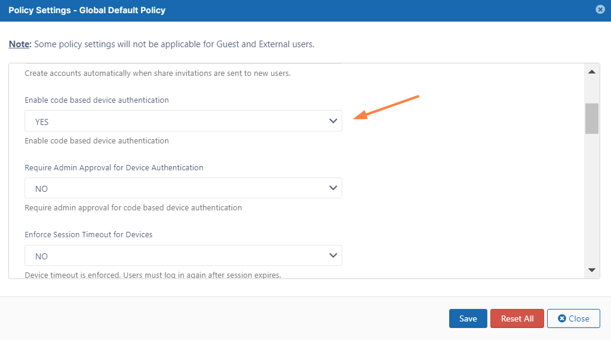
Task: Click the orange arrow annotation
Action: tap(386, 107)
